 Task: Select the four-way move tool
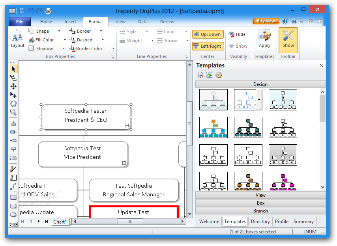(x=13, y=86)
